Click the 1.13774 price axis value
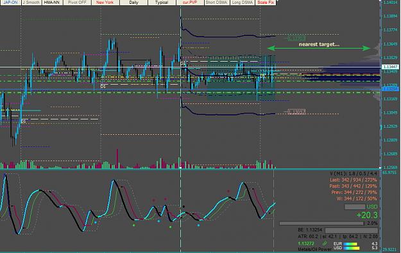The image size is (401, 253). tap(391, 30)
